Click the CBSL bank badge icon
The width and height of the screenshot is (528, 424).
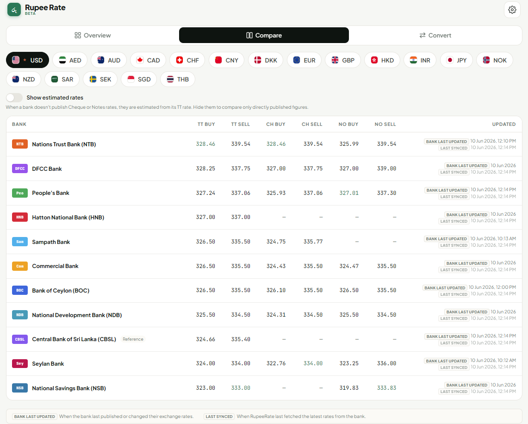[20, 339]
